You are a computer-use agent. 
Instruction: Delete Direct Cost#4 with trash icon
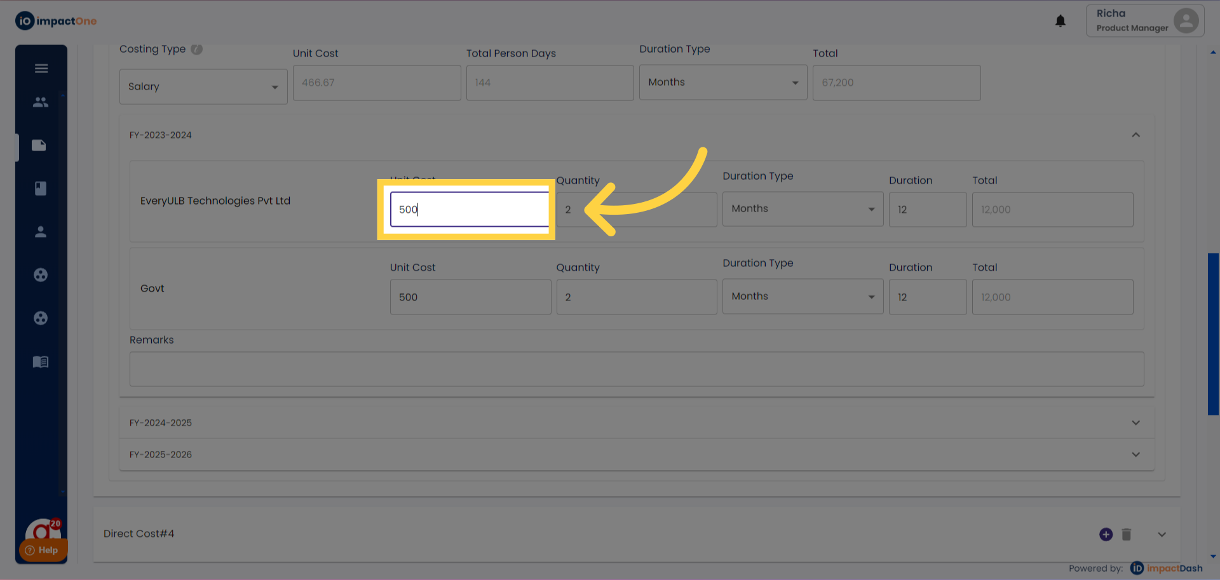pos(1126,534)
